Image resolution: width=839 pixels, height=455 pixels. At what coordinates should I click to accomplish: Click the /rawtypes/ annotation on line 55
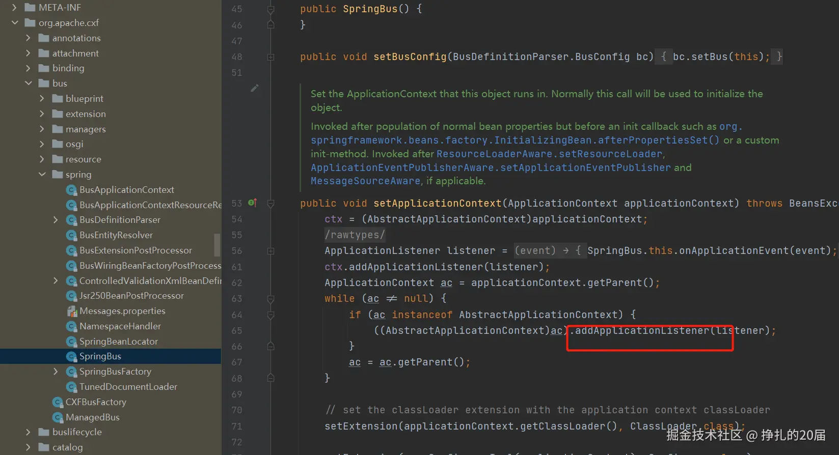coord(355,235)
